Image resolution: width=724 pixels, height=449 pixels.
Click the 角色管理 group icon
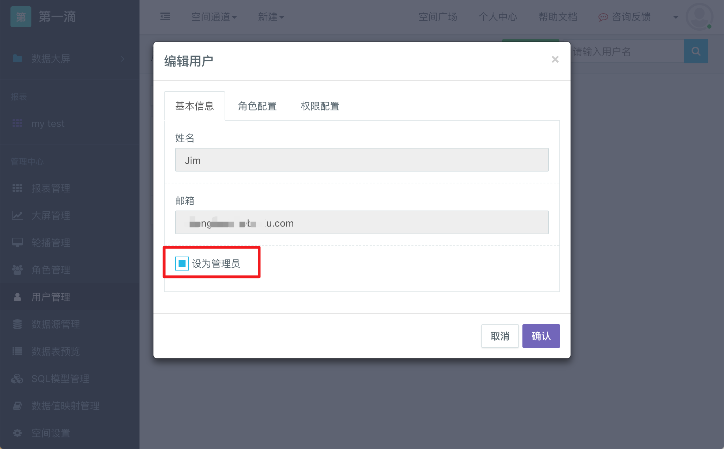[17, 269]
